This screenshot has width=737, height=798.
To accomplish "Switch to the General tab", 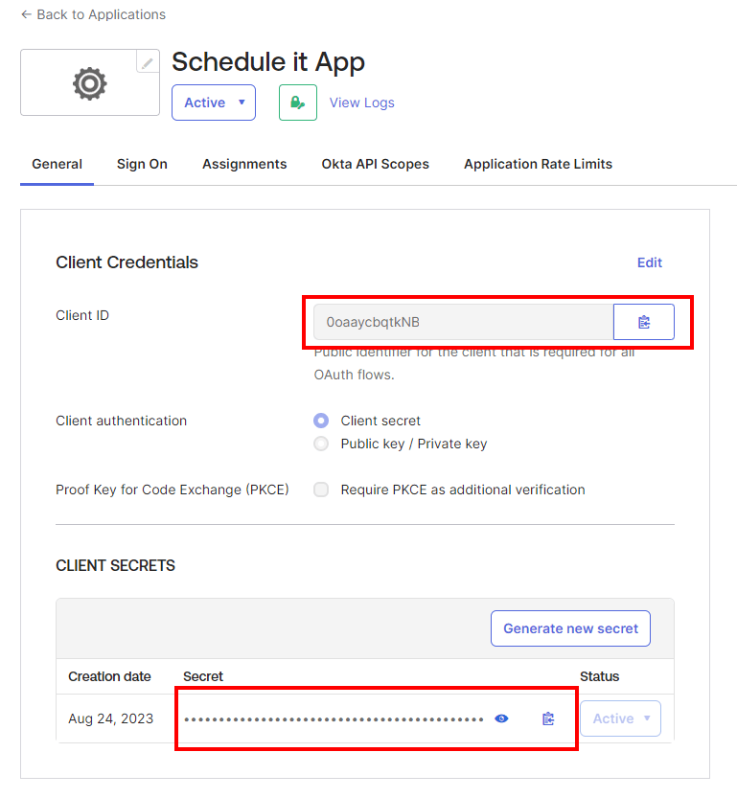I will (57, 164).
